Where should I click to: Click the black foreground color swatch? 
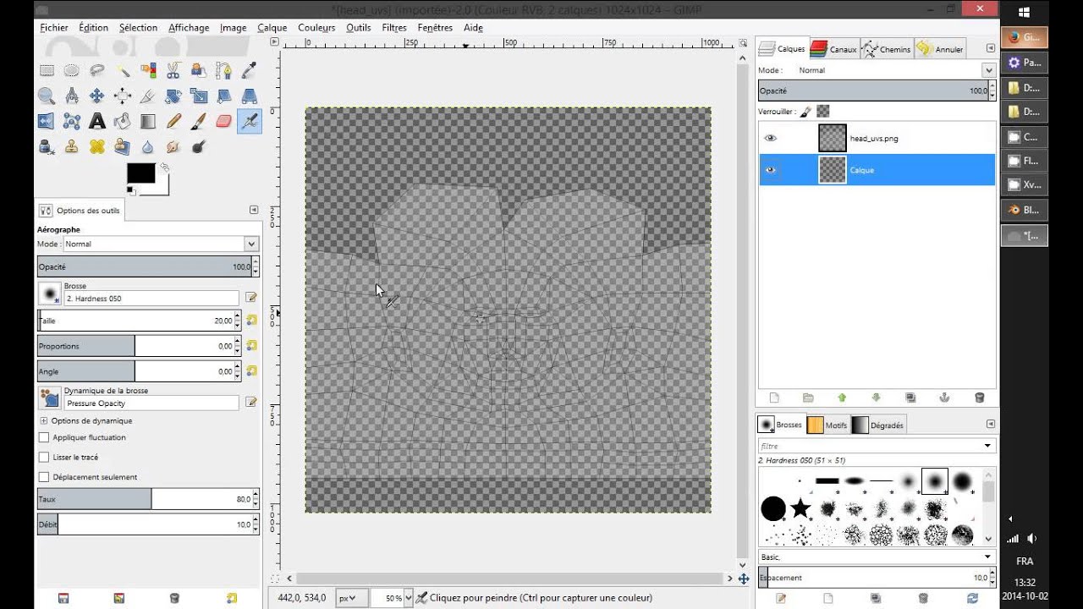pos(140,173)
